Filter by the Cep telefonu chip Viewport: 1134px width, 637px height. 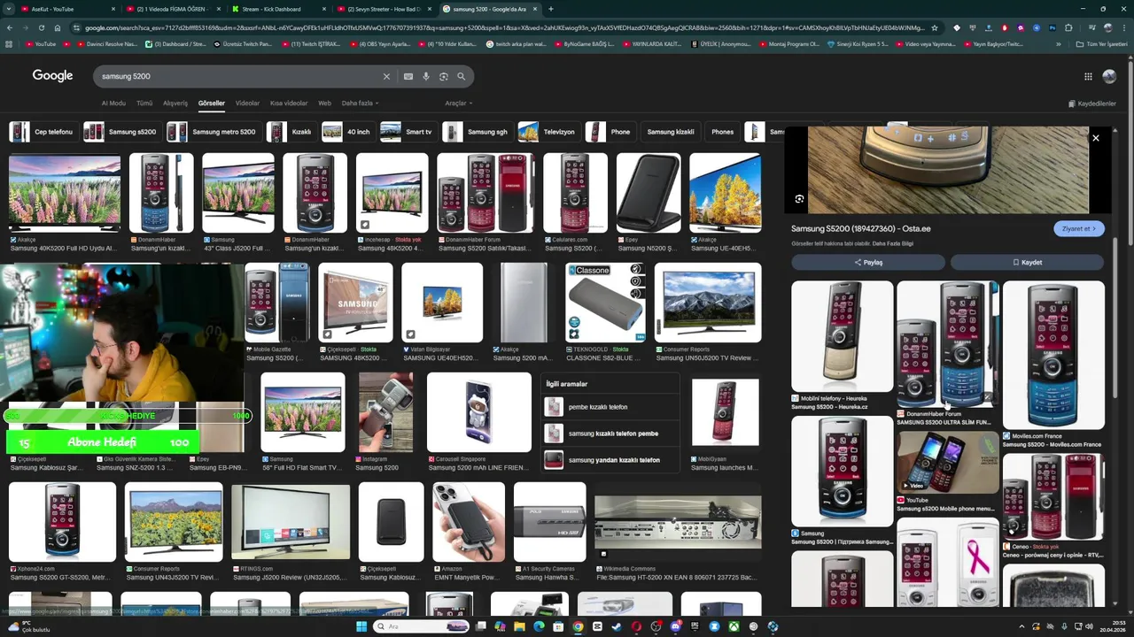pyautogui.click(x=43, y=132)
